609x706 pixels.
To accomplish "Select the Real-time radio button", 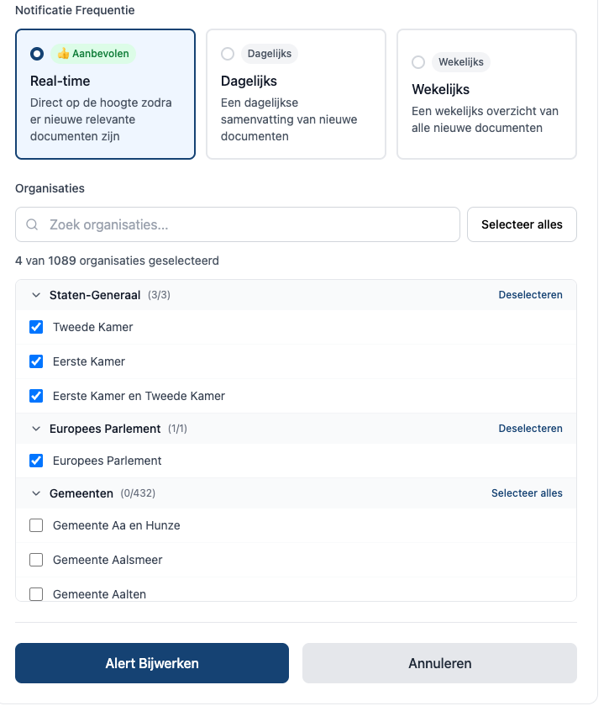I will point(37,54).
